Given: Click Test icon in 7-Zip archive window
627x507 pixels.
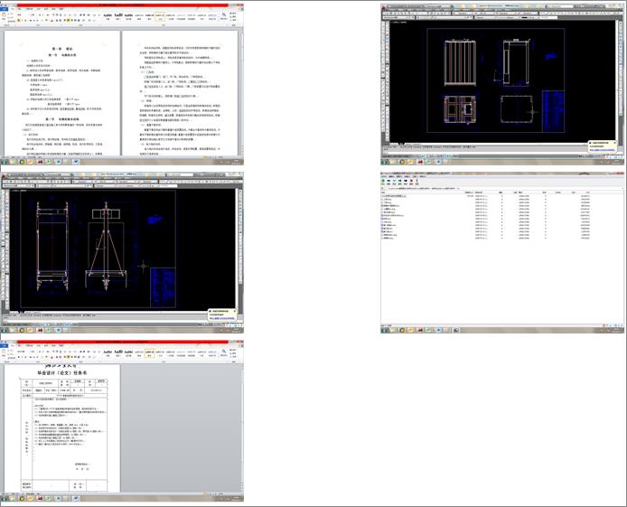Looking at the screenshot, I should 394,181.
